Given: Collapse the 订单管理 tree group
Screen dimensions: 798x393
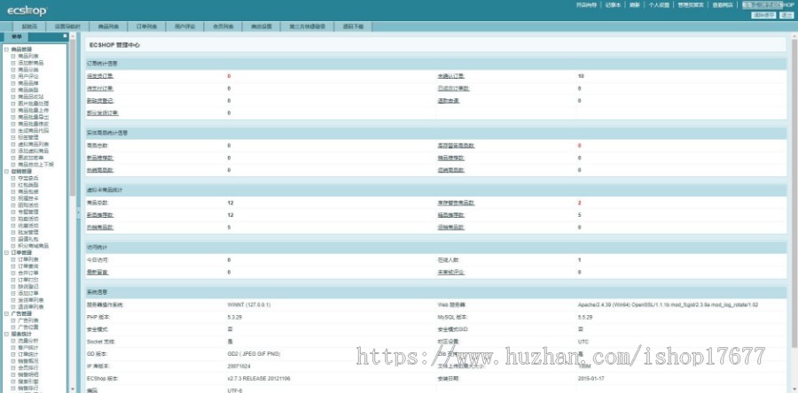Looking at the screenshot, I should point(6,252).
